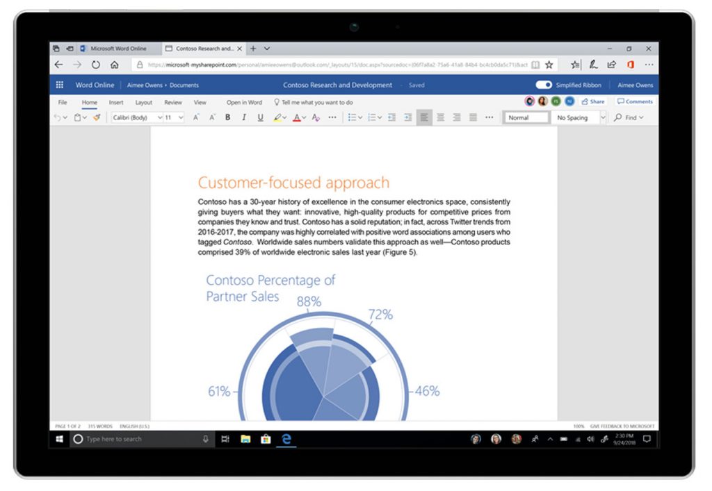Open the Format Painter

97,118
